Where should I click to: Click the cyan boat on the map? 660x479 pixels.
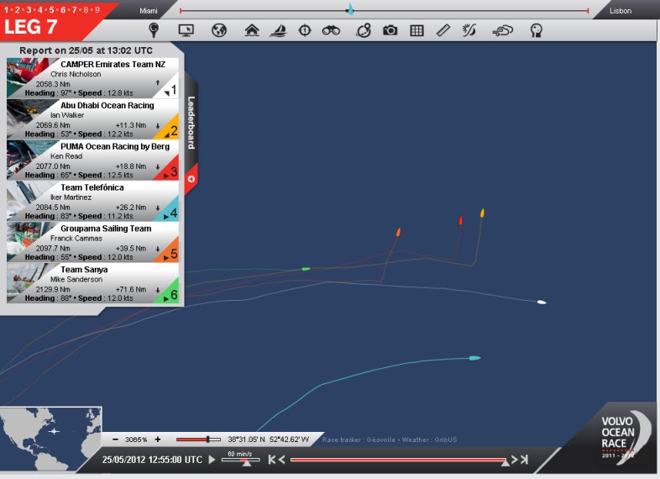coord(474,358)
